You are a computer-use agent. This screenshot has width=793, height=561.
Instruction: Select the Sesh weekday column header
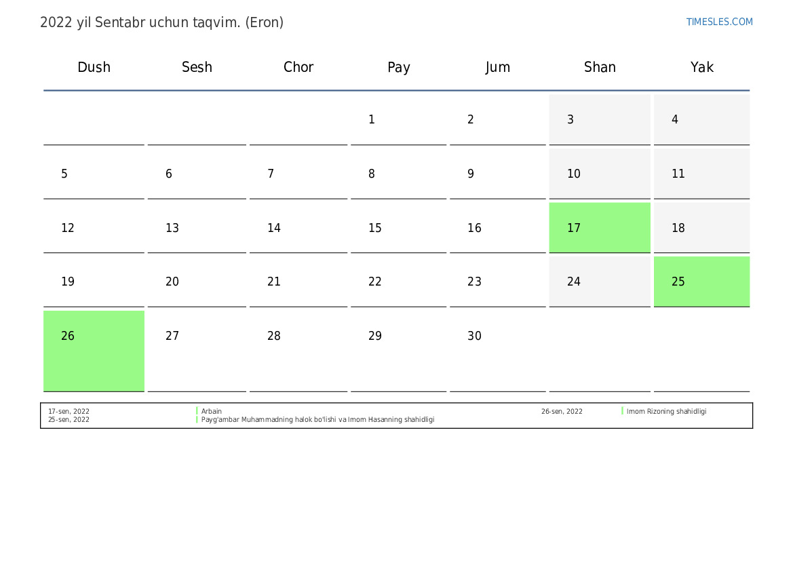197,67
